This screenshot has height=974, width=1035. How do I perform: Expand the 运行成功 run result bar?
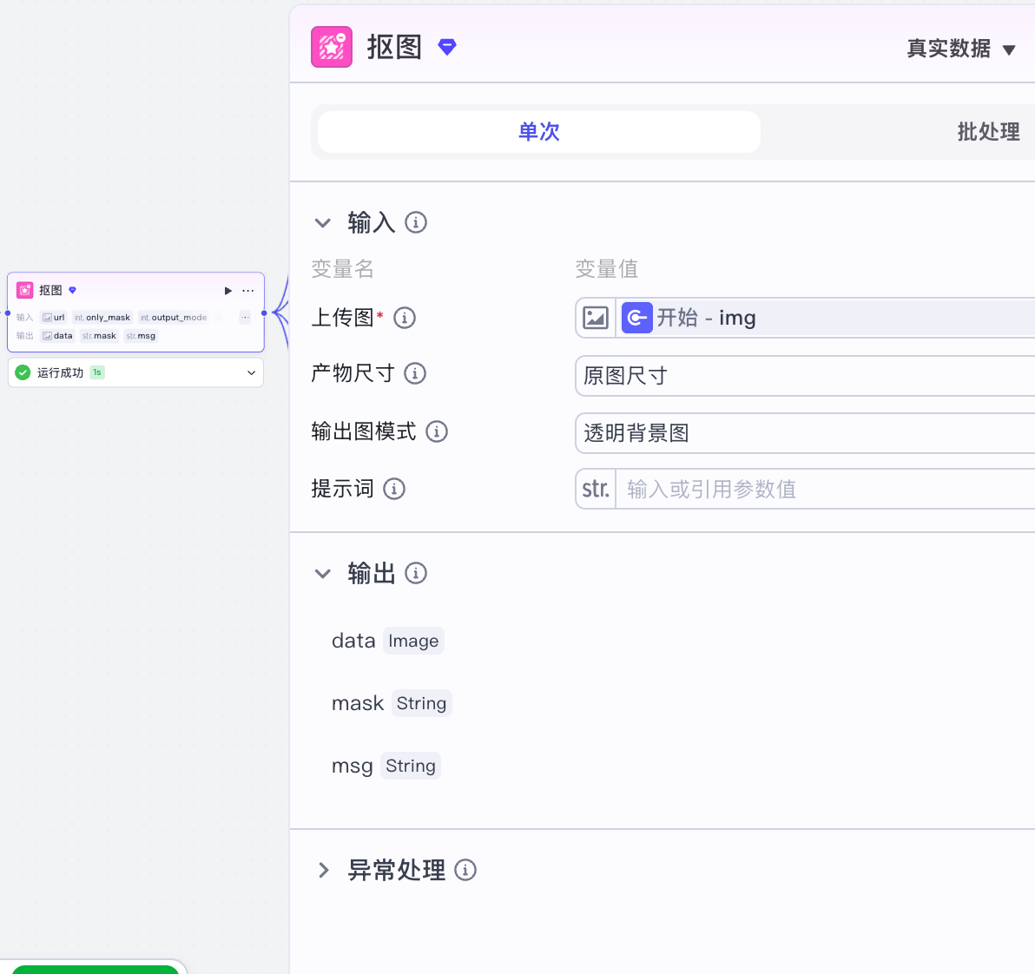click(x=251, y=372)
